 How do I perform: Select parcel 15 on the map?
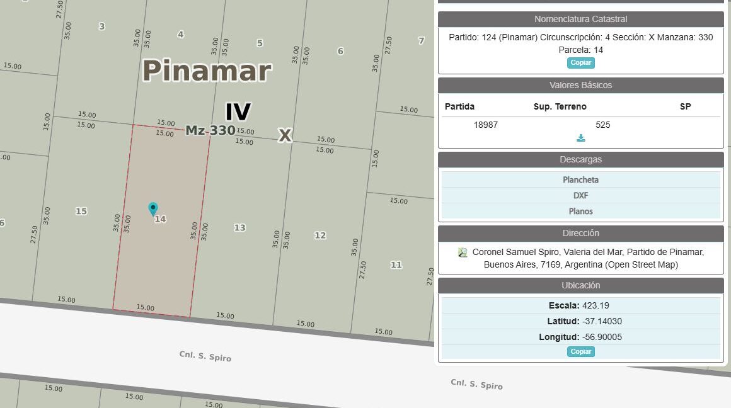[x=81, y=211]
